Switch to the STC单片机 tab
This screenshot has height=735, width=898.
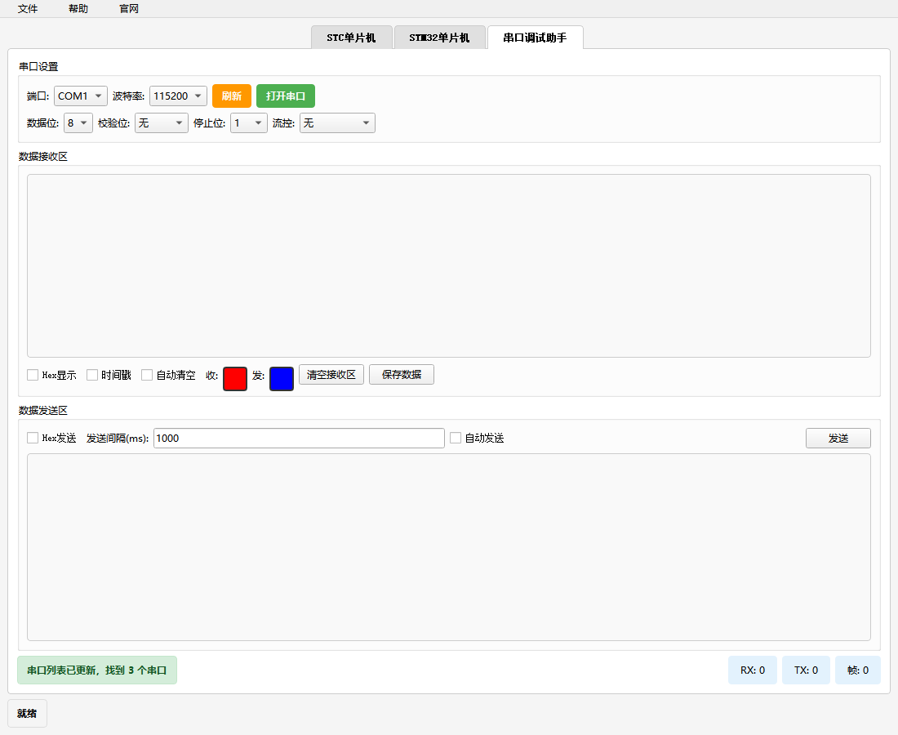[x=351, y=38]
